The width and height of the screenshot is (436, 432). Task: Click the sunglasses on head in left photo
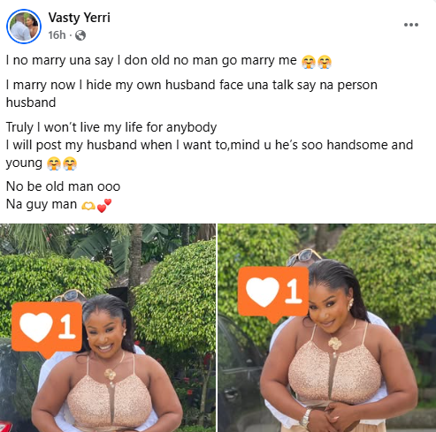coord(69,296)
